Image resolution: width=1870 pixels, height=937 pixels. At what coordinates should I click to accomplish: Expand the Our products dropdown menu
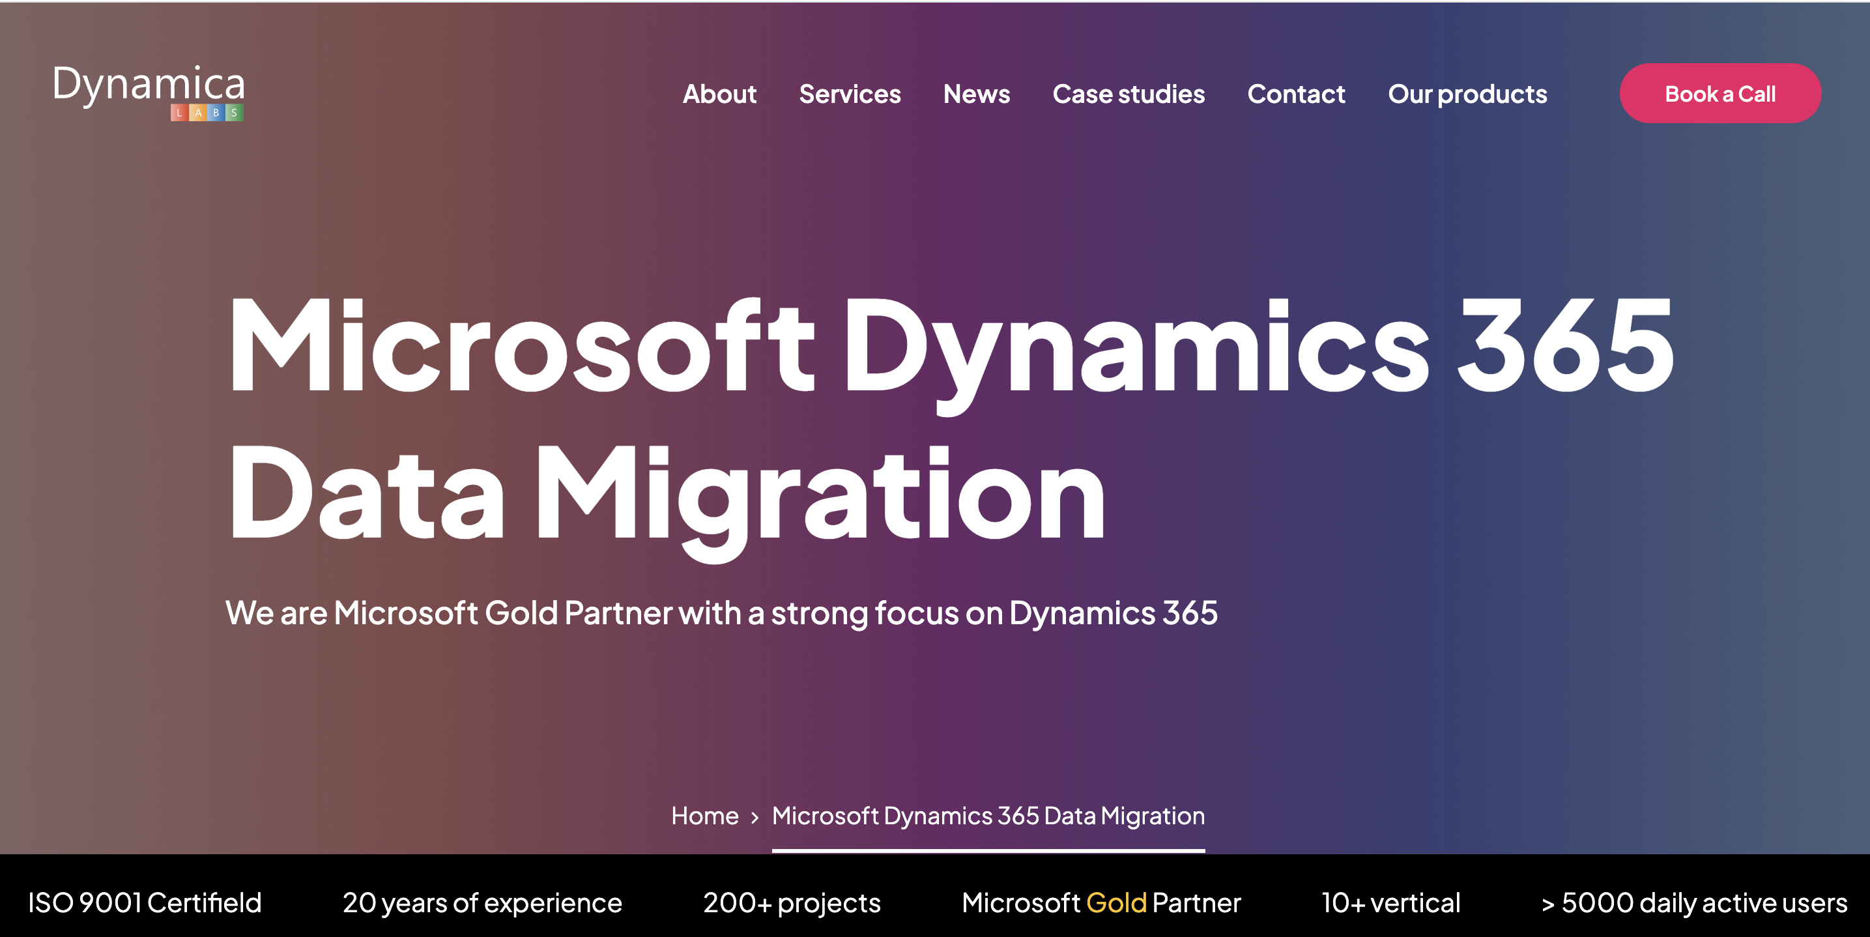(1469, 93)
